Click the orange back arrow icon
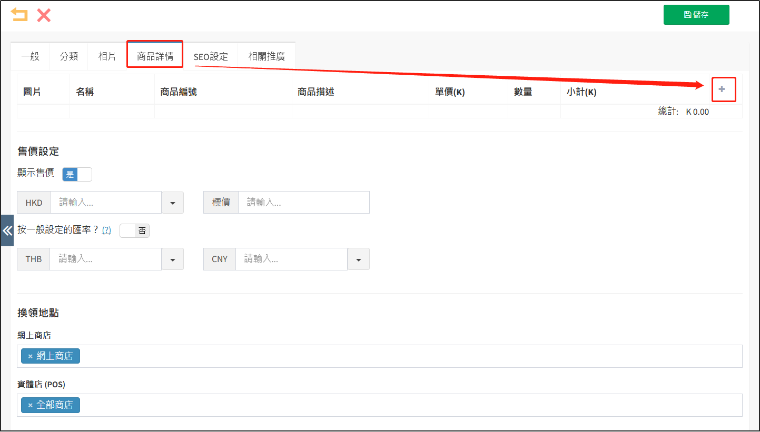The width and height of the screenshot is (760, 432). click(x=19, y=15)
